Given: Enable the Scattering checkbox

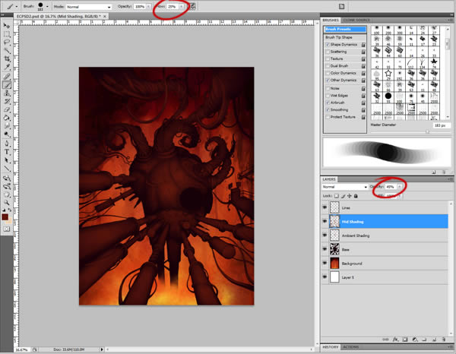Looking at the screenshot, I should tap(328, 52).
